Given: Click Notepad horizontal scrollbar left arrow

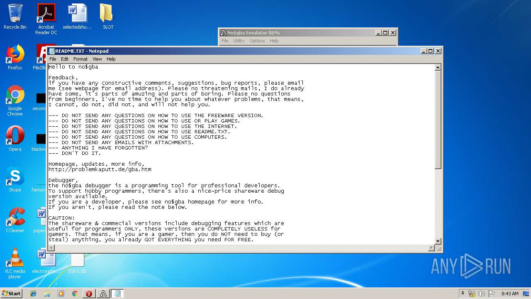Looking at the screenshot, I should point(51,248).
